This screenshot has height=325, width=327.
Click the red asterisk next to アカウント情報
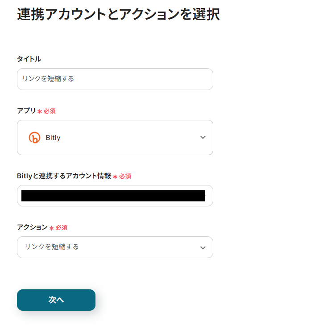pos(115,177)
